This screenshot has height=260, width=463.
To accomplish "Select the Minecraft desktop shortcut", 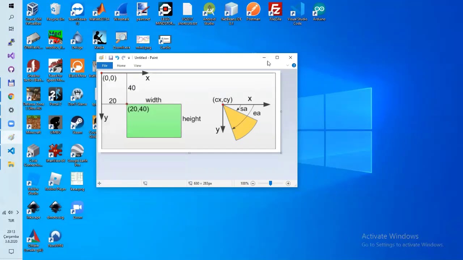I will (33, 125).
